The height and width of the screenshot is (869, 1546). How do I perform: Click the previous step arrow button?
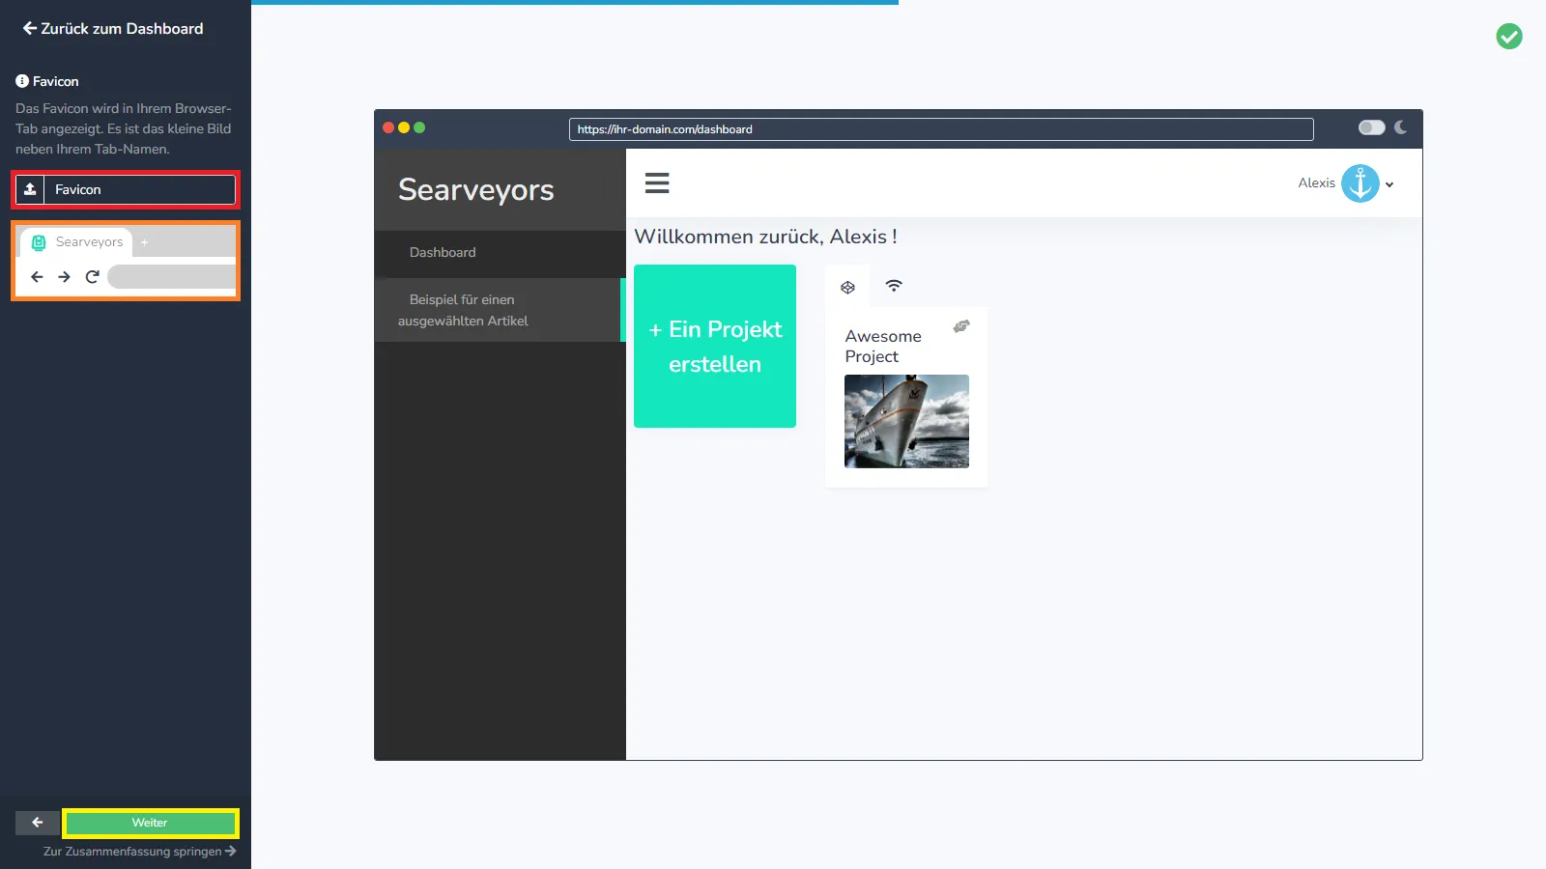pos(37,823)
